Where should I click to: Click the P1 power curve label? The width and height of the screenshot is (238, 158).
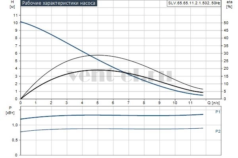tap(218, 112)
